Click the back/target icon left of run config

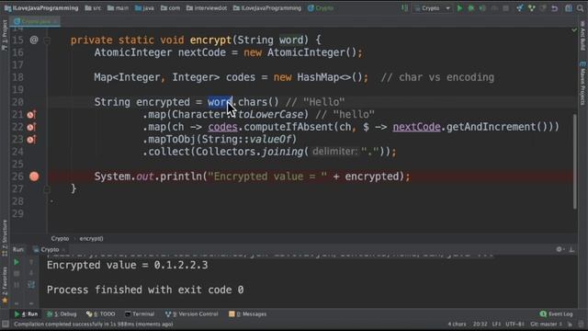tap(404, 8)
